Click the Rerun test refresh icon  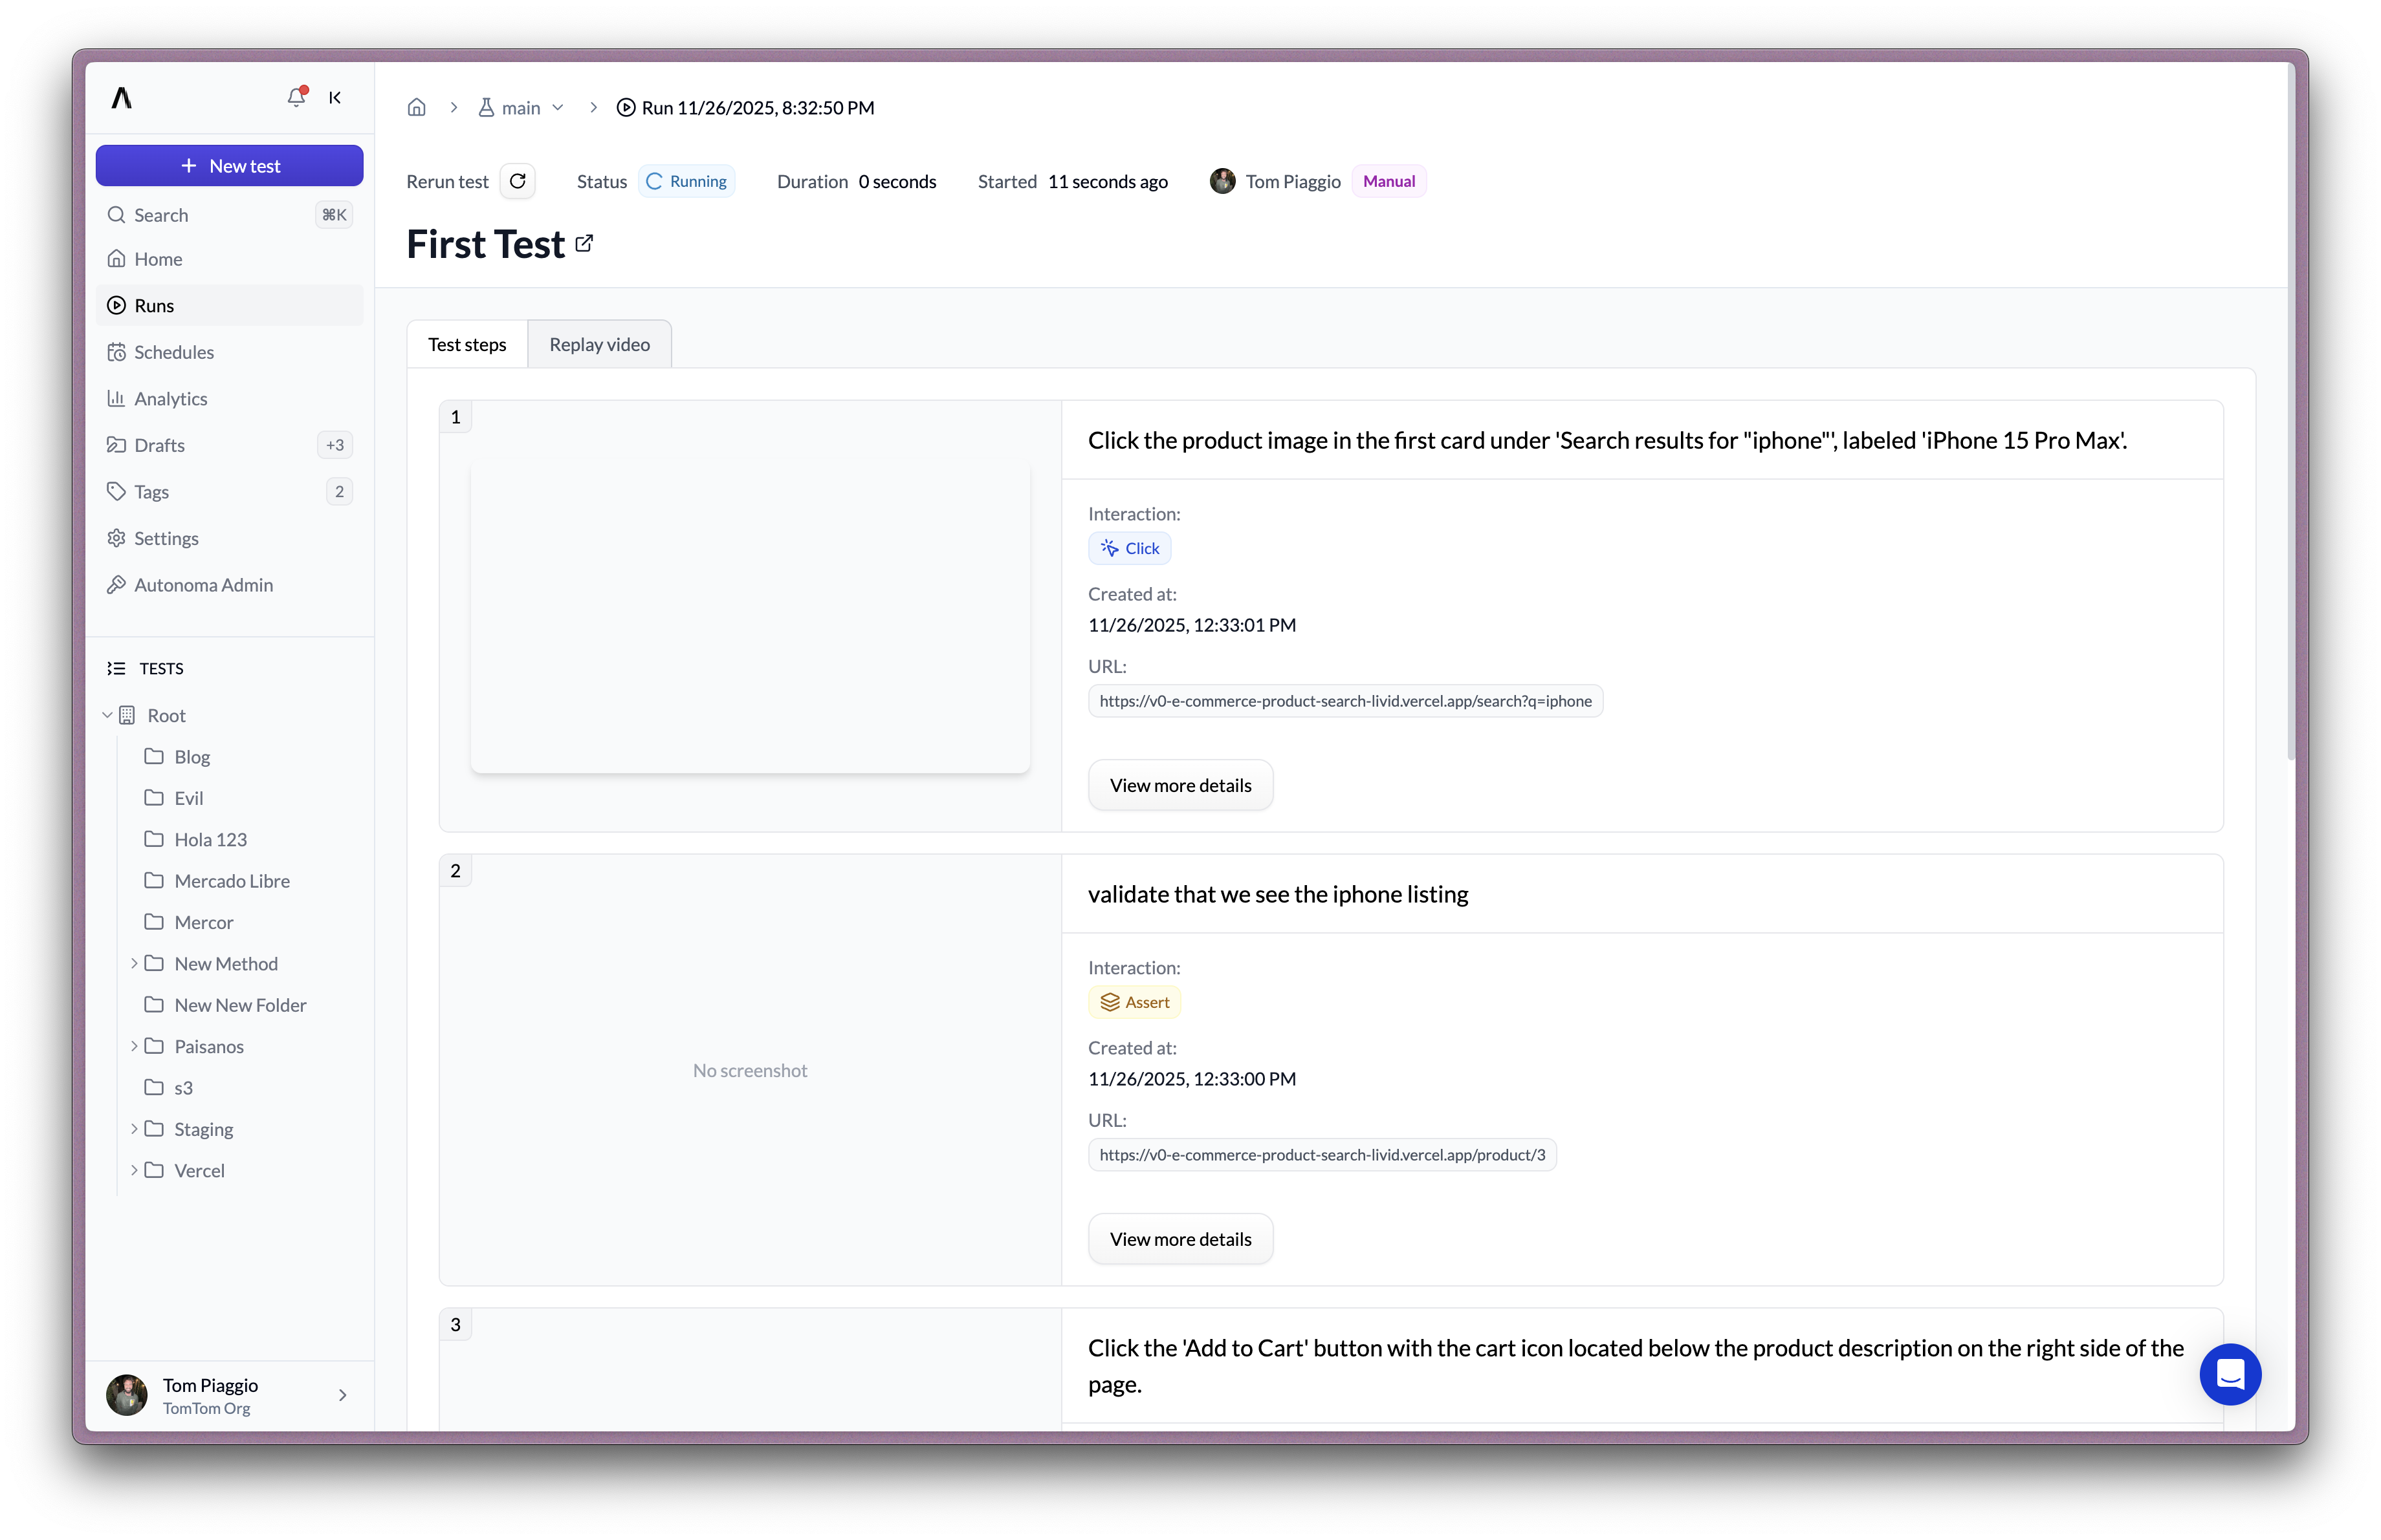[517, 181]
